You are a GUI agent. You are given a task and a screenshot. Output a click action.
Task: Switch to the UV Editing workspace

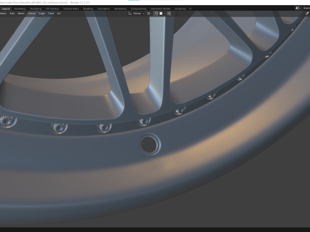point(52,9)
